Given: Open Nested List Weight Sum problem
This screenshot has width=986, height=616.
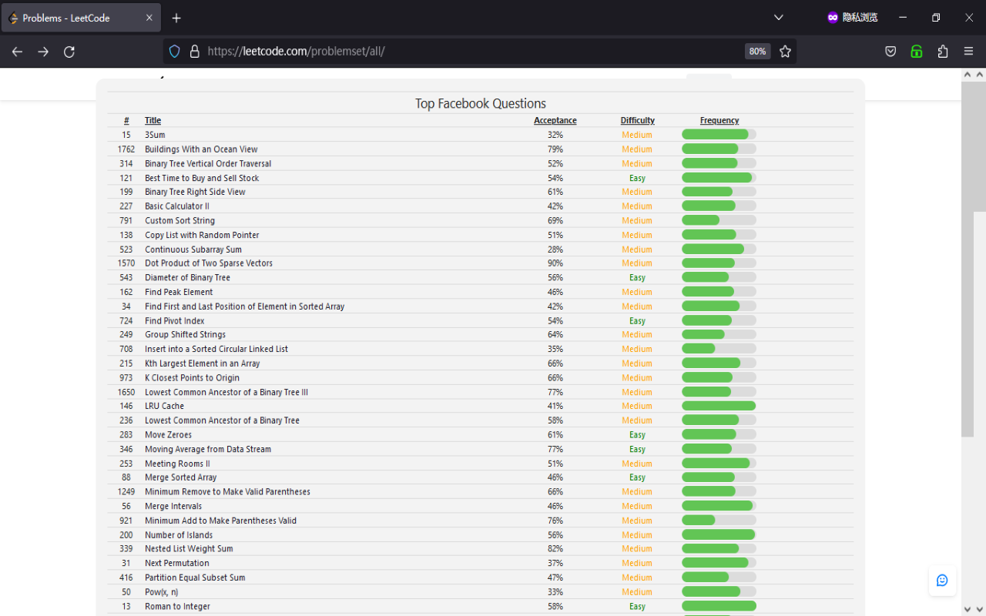Looking at the screenshot, I should 189,549.
